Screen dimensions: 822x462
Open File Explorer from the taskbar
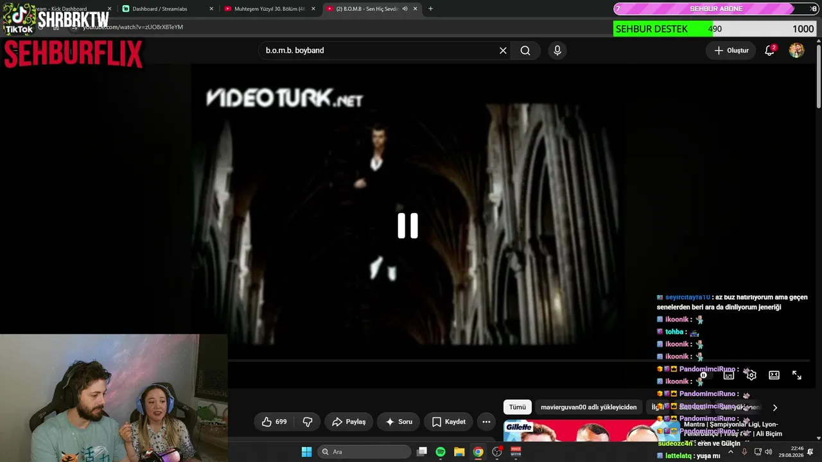(x=459, y=452)
